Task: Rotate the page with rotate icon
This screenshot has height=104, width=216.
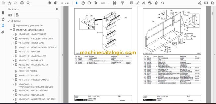Action: click(162, 3)
